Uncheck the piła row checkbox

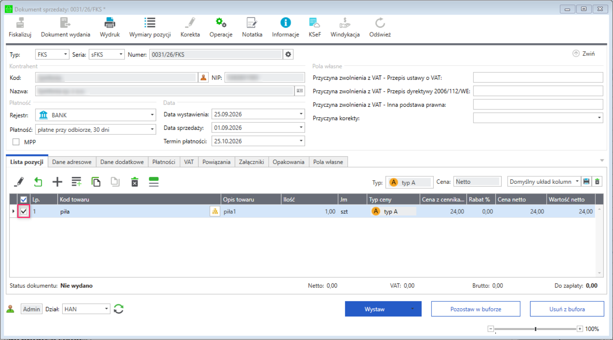click(24, 211)
